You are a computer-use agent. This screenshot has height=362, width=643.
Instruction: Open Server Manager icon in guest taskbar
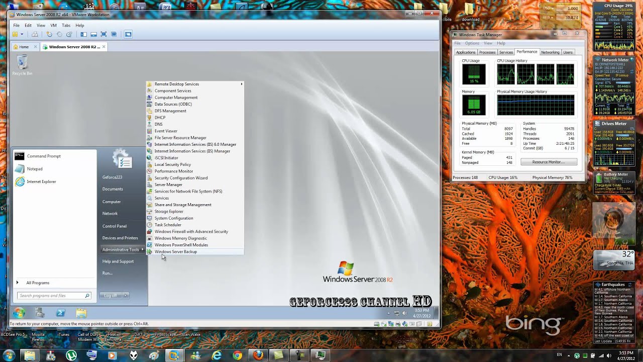40,313
